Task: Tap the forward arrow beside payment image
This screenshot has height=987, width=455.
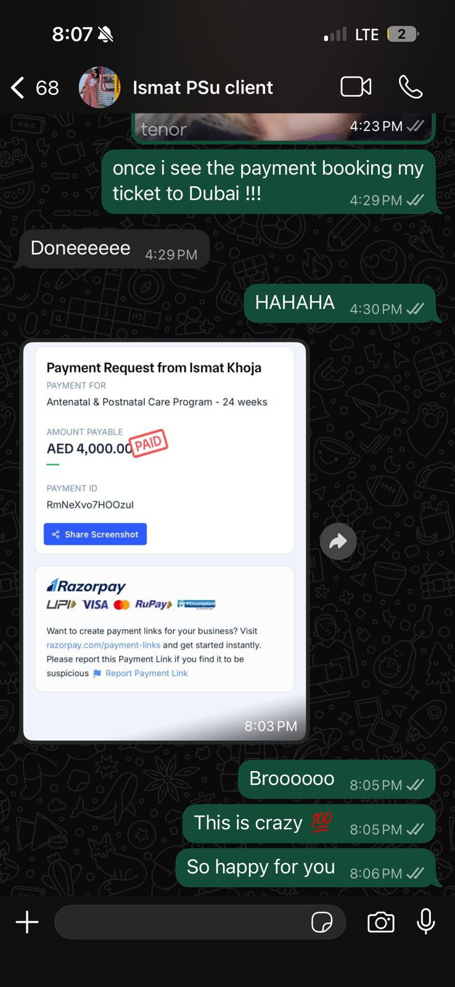Action: 338,542
